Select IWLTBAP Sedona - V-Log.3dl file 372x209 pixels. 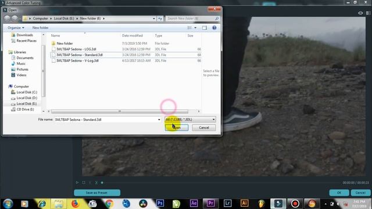pyautogui.click(x=77, y=60)
